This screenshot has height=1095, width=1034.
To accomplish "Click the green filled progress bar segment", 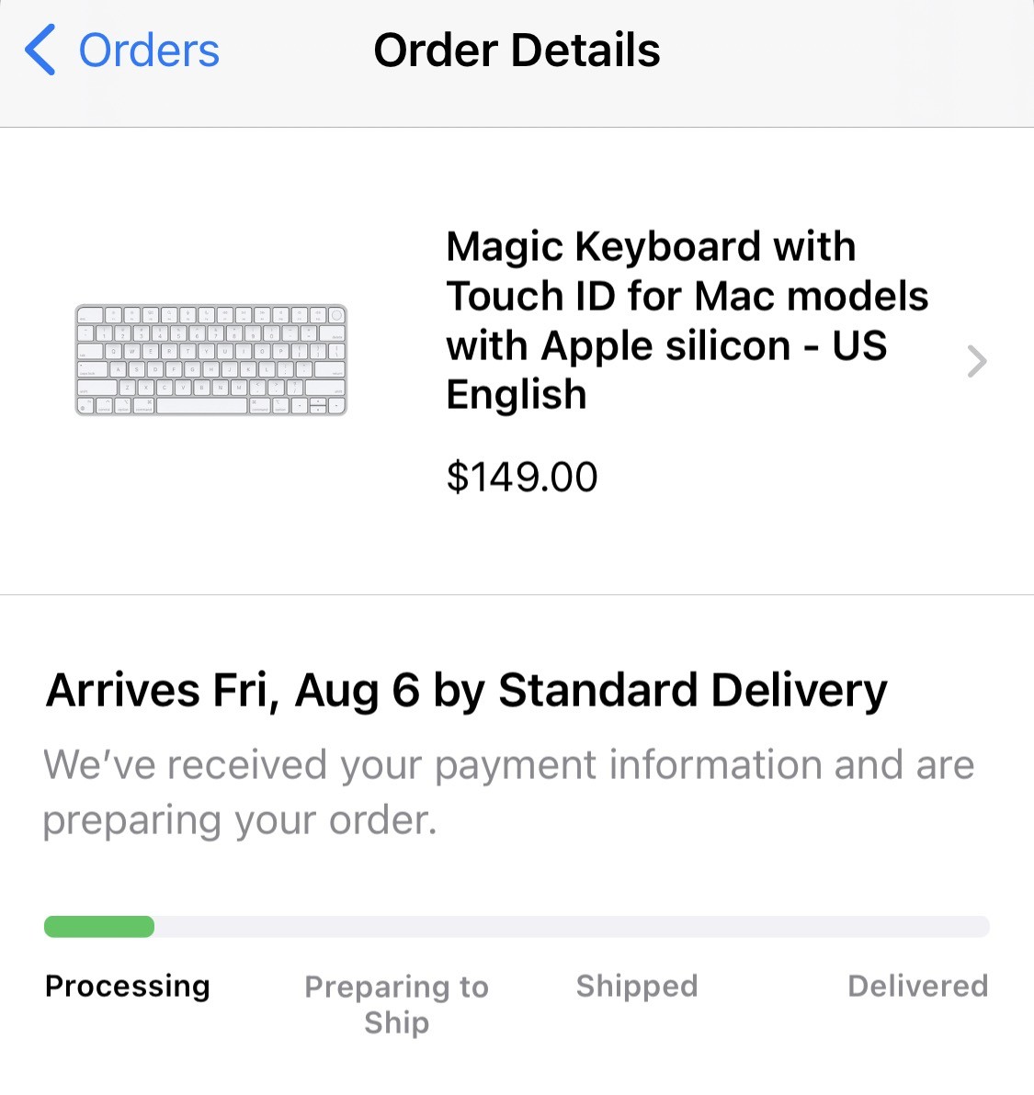I will (x=99, y=926).
